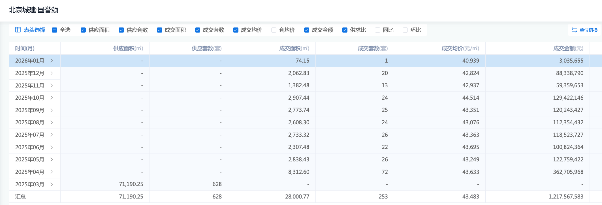Uncheck the 供应面积 column checkbox
The width and height of the screenshot is (602, 205).
coord(83,30)
